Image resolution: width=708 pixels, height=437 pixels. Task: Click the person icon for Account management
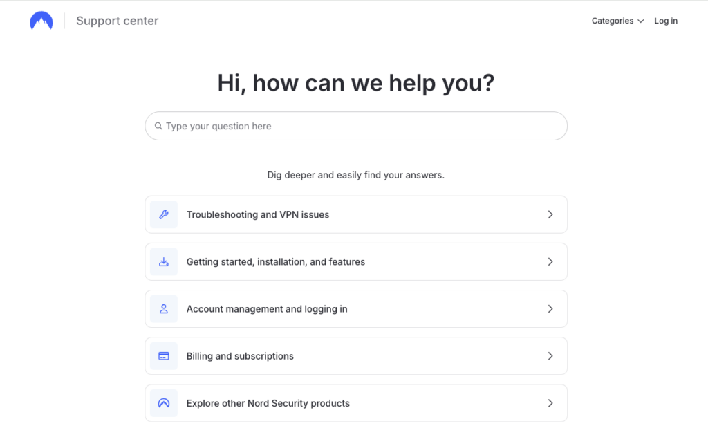(164, 309)
